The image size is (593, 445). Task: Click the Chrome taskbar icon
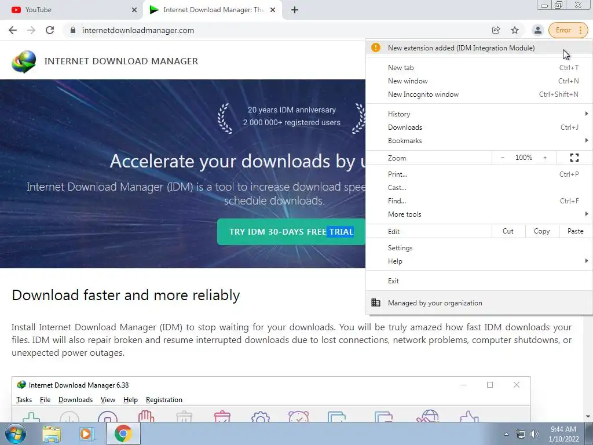point(123,433)
